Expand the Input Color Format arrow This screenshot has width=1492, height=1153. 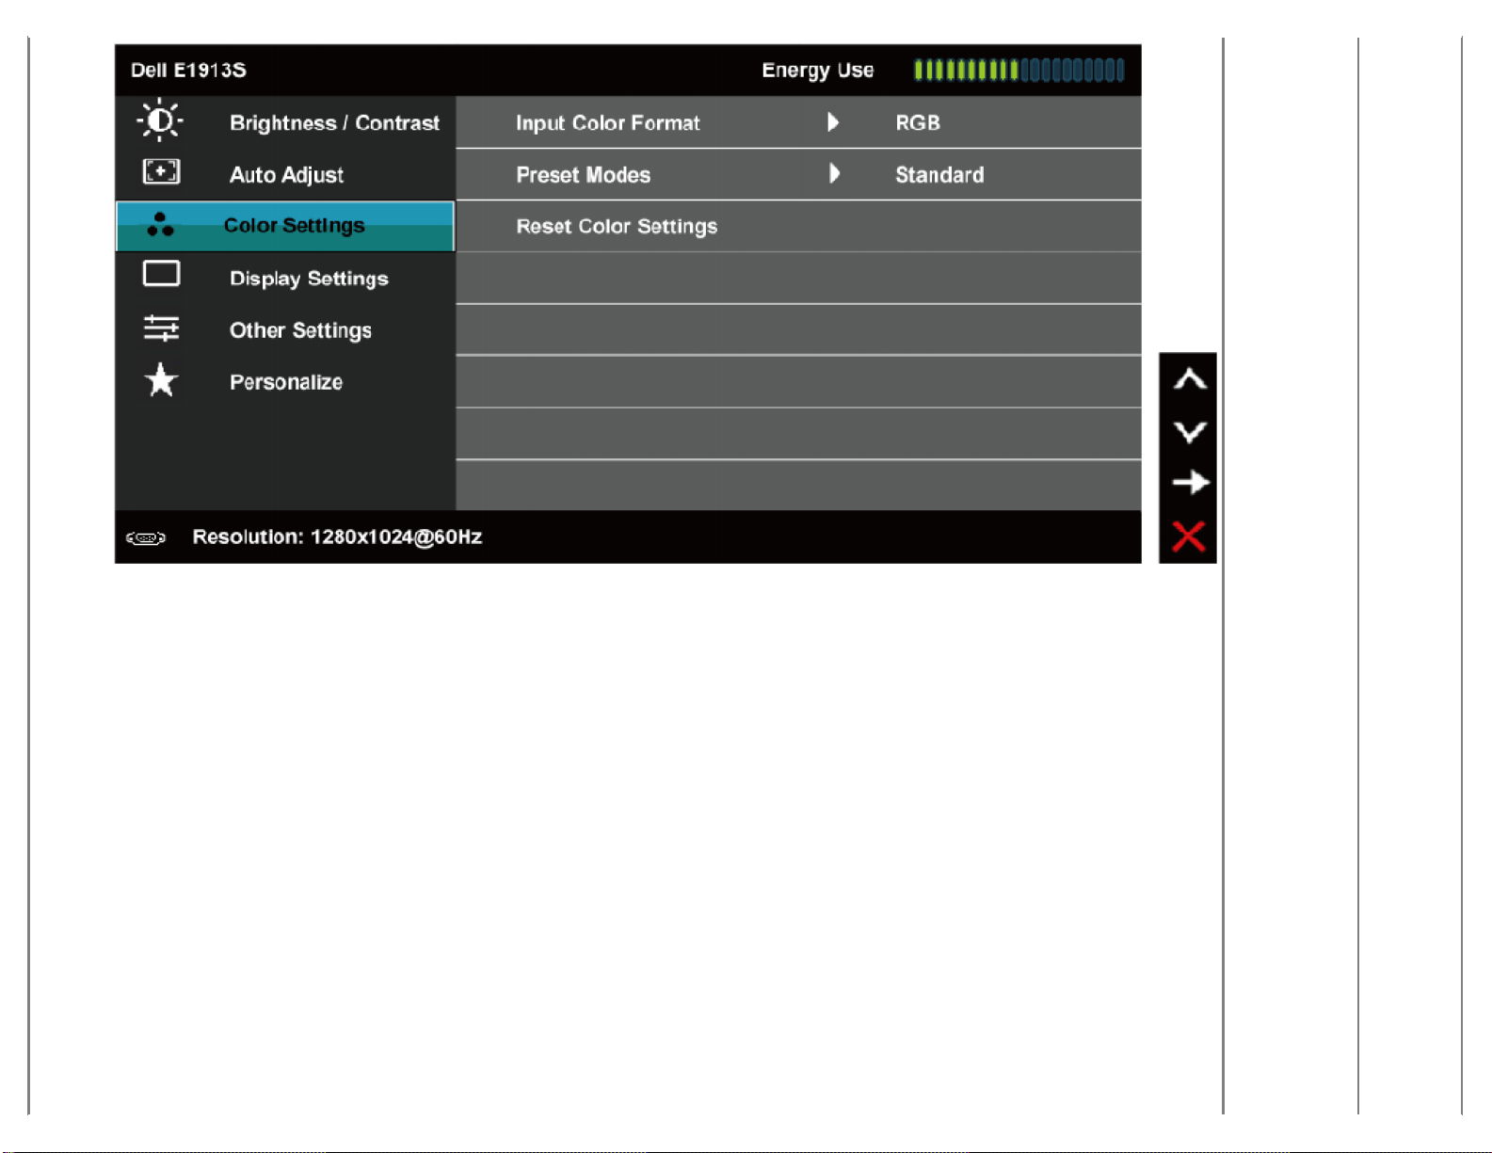tap(833, 122)
